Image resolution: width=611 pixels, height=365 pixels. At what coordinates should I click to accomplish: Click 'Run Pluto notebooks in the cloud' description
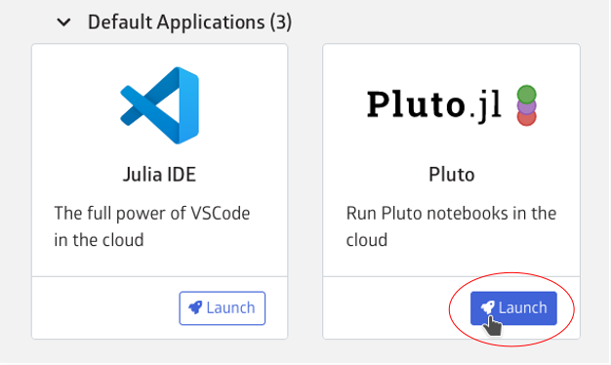(x=451, y=226)
